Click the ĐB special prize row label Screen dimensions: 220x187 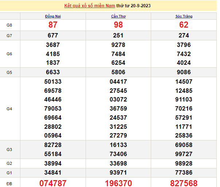[x=9, y=183]
